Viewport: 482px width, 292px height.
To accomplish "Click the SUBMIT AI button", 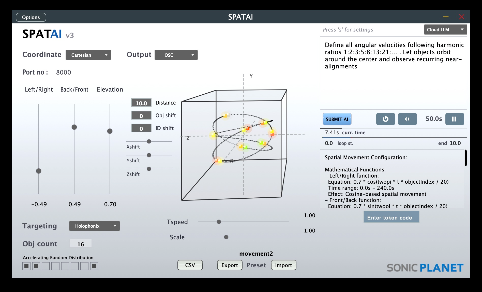I will [337, 119].
